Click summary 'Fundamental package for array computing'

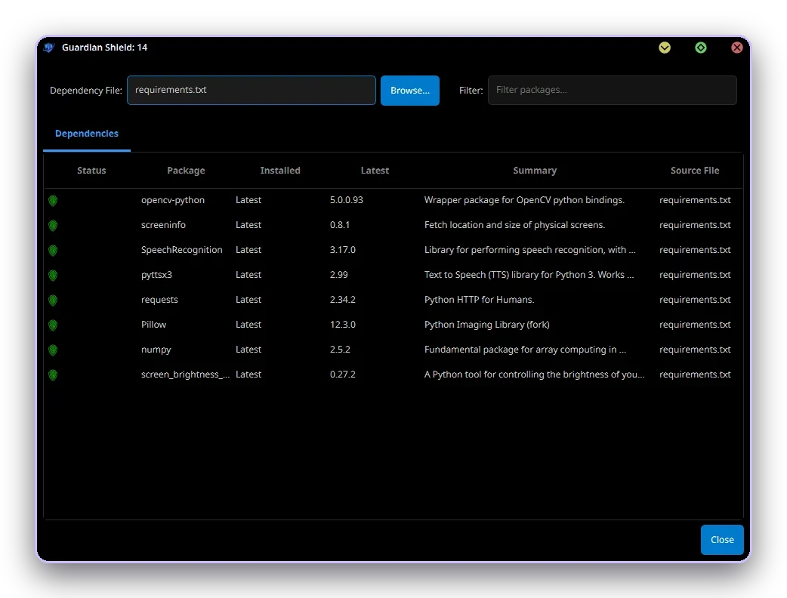(x=525, y=350)
